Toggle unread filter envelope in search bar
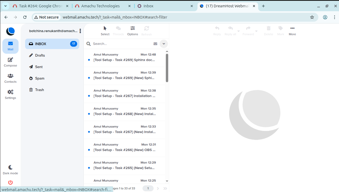Viewport: 339px width, 192px height. click(155, 44)
